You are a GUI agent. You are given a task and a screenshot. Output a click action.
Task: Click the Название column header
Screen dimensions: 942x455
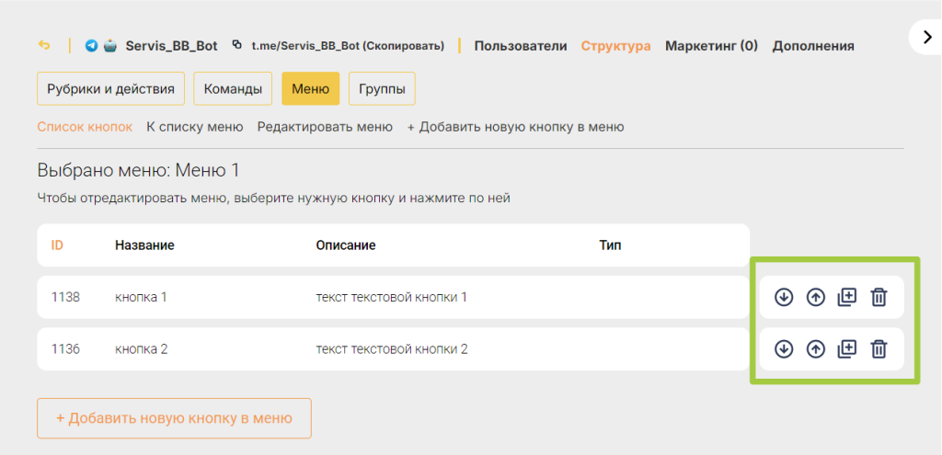click(x=144, y=245)
